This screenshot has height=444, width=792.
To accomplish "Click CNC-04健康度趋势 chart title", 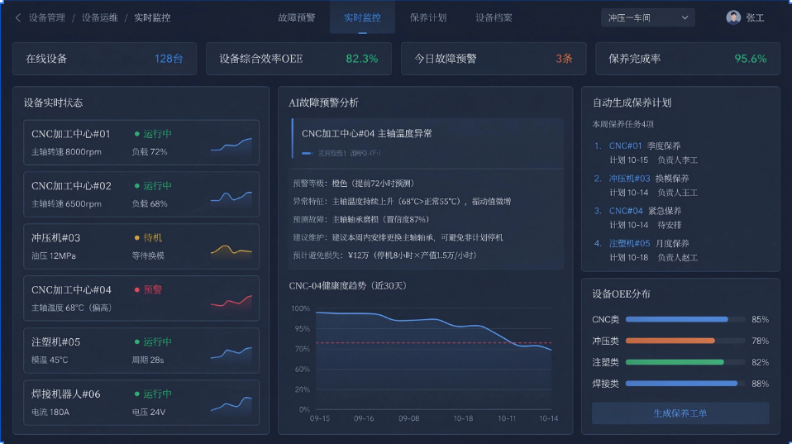I will pos(347,286).
